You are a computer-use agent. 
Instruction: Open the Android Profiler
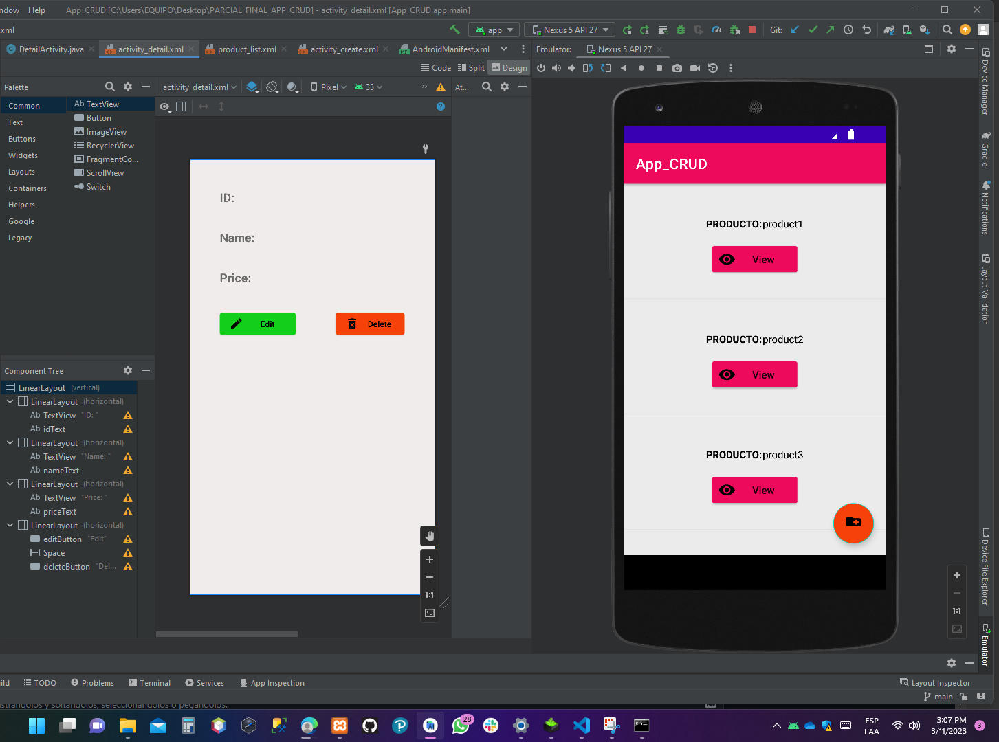(716, 30)
